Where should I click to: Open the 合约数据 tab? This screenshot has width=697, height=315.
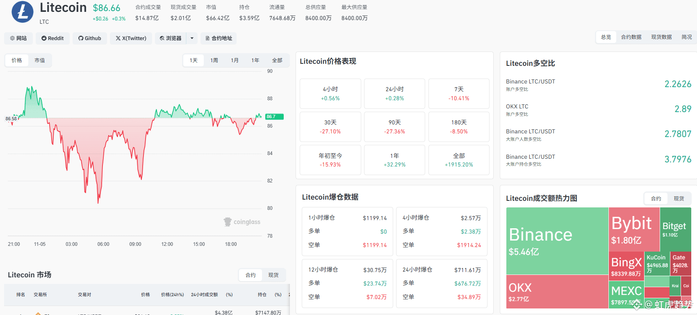pos(631,37)
